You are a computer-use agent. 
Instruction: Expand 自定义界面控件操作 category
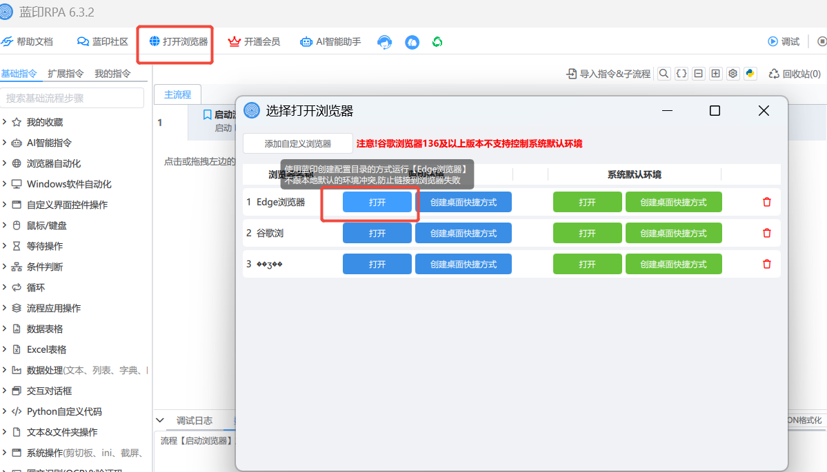[x=4, y=205]
